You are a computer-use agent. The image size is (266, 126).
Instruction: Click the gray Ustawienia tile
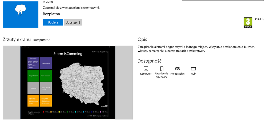click(33, 88)
